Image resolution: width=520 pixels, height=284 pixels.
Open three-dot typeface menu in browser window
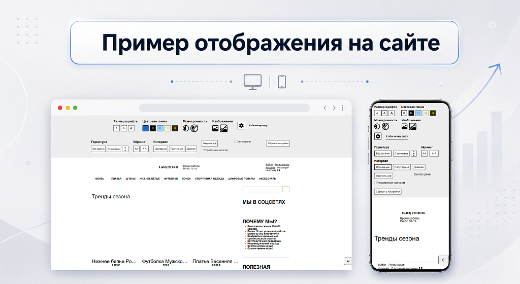click(125, 149)
